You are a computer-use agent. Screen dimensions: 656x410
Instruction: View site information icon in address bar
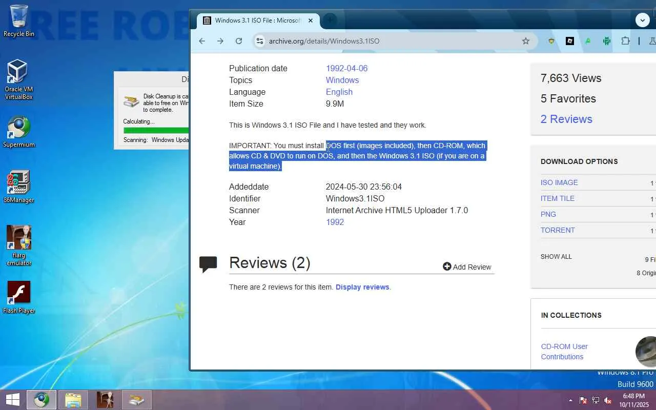click(x=260, y=41)
